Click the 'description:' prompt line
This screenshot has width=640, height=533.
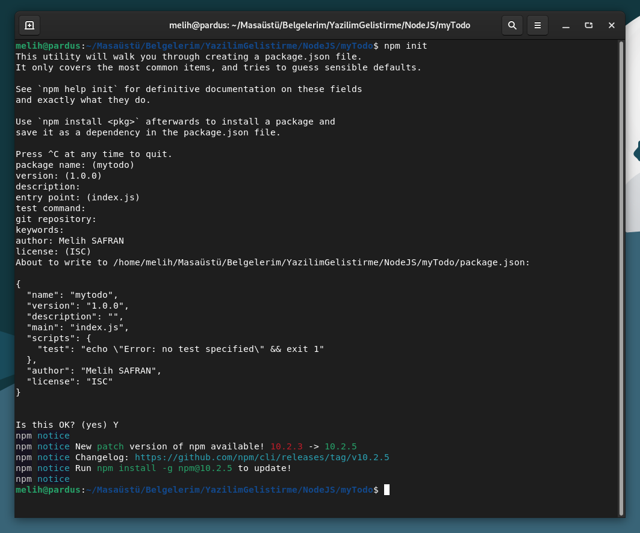[x=48, y=186]
